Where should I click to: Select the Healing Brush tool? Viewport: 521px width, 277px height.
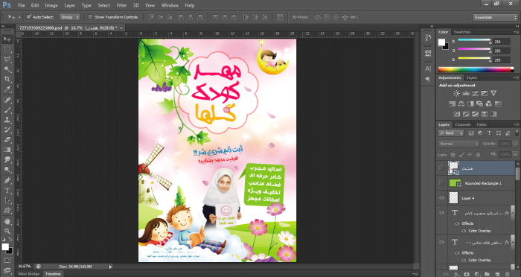(x=7, y=100)
